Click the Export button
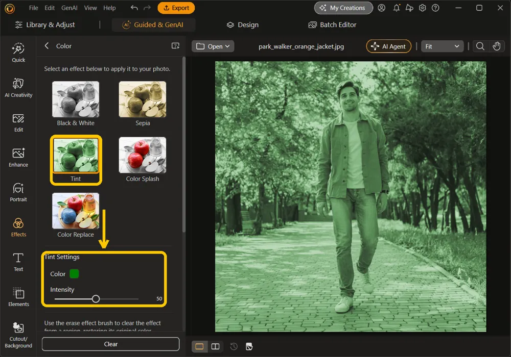Screen dimensions: 511x357 [176, 8]
